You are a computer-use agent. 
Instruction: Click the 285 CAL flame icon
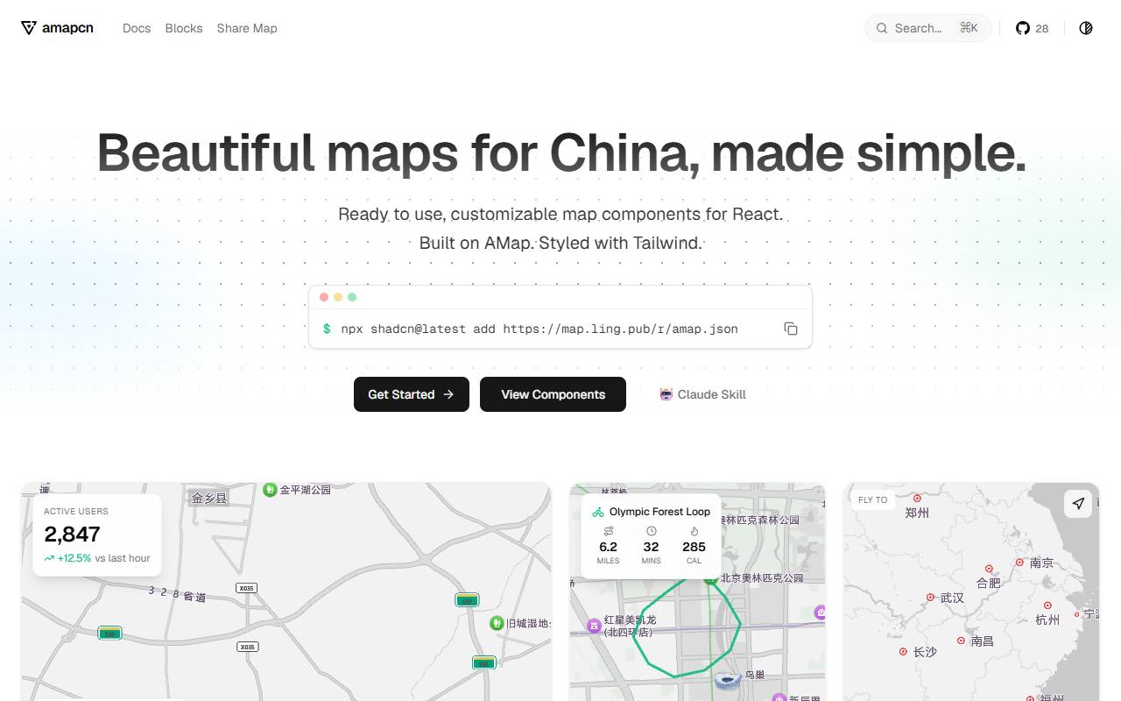pyautogui.click(x=694, y=531)
